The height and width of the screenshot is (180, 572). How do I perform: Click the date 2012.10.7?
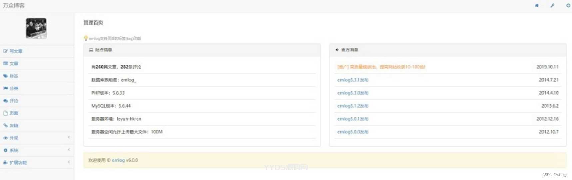[549, 132]
